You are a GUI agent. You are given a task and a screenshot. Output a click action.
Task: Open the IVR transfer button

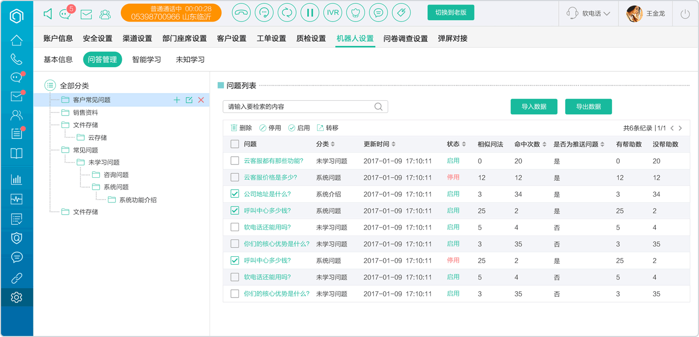click(x=333, y=13)
